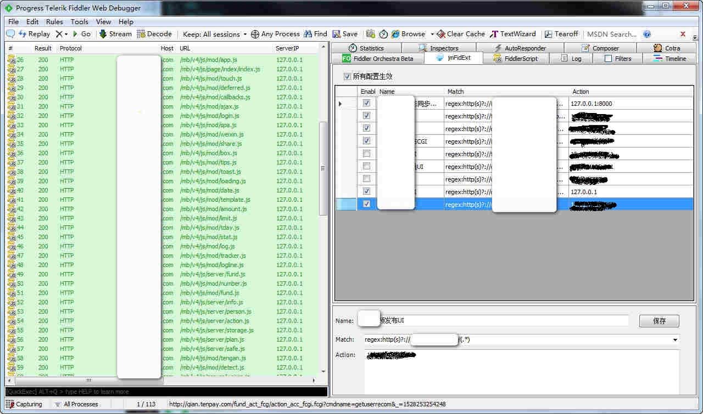Check the seventh rule row Enable checkbox

coord(366,179)
